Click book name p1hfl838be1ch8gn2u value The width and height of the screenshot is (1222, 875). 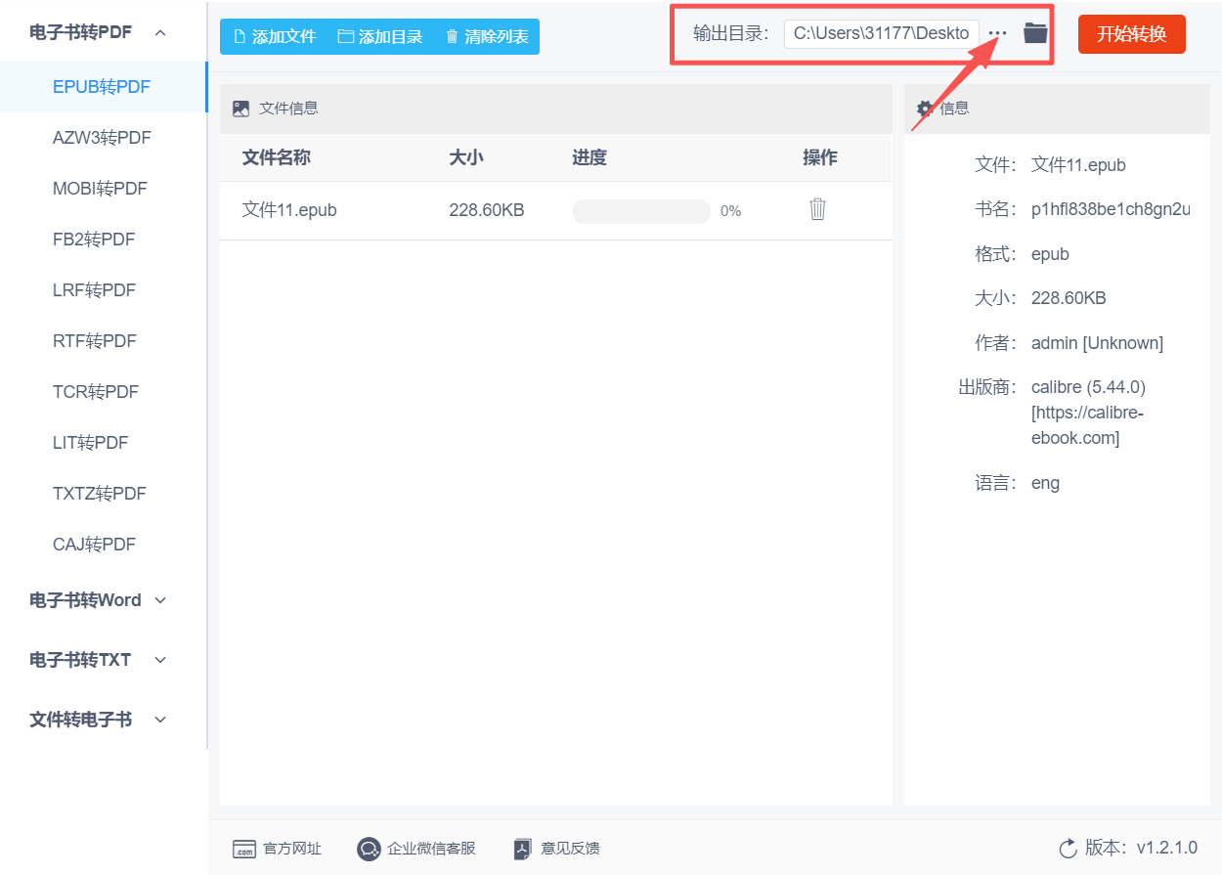pos(1111,209)
